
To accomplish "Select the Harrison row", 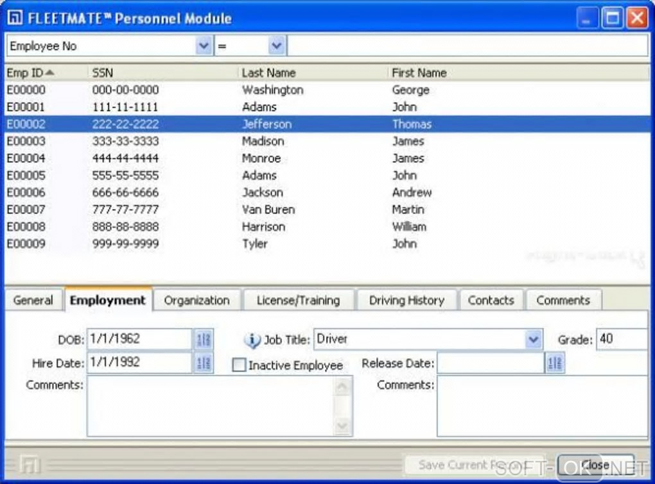I will (x=327, y=227).
